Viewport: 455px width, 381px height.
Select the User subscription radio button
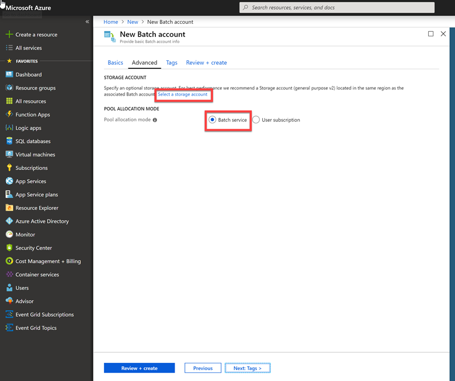tap(256, 119)
